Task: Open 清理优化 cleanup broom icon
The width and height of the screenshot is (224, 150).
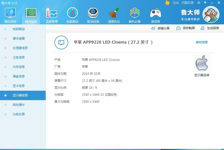Action: (x=114, y=13)
